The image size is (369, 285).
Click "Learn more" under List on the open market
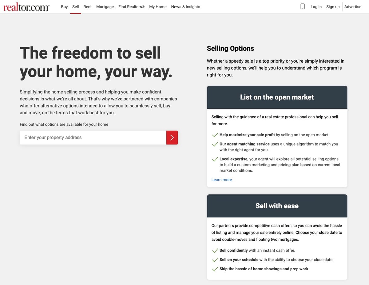222,180
